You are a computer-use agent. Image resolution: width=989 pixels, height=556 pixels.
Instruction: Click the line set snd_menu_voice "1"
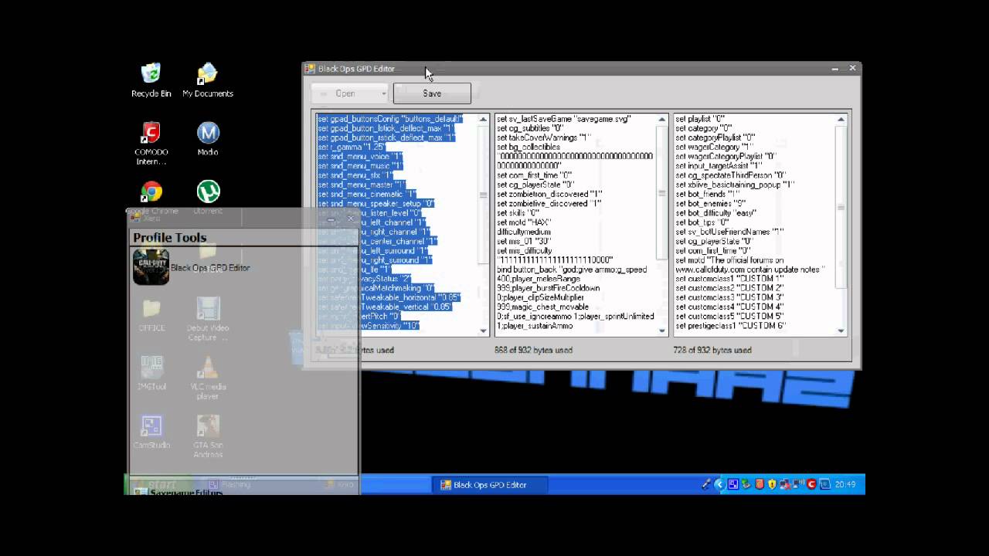coord(360,157)
